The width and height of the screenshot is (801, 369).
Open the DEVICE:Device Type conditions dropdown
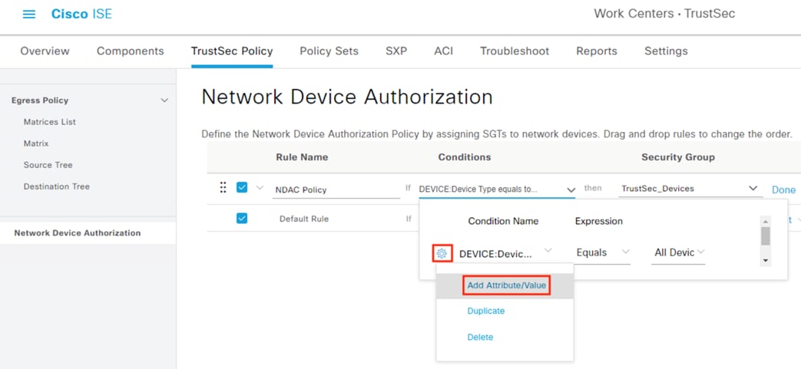coord(497,189)
